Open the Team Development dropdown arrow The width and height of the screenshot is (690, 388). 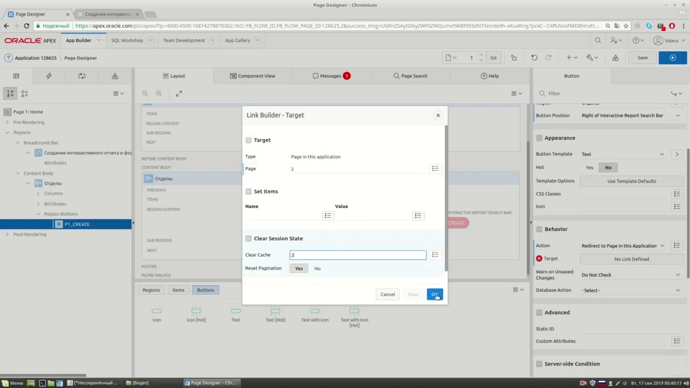tap(213, 40)
